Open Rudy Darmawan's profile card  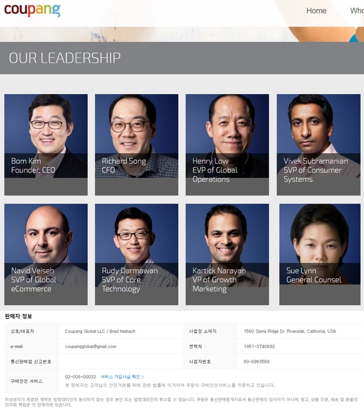[x=136, y=254]
